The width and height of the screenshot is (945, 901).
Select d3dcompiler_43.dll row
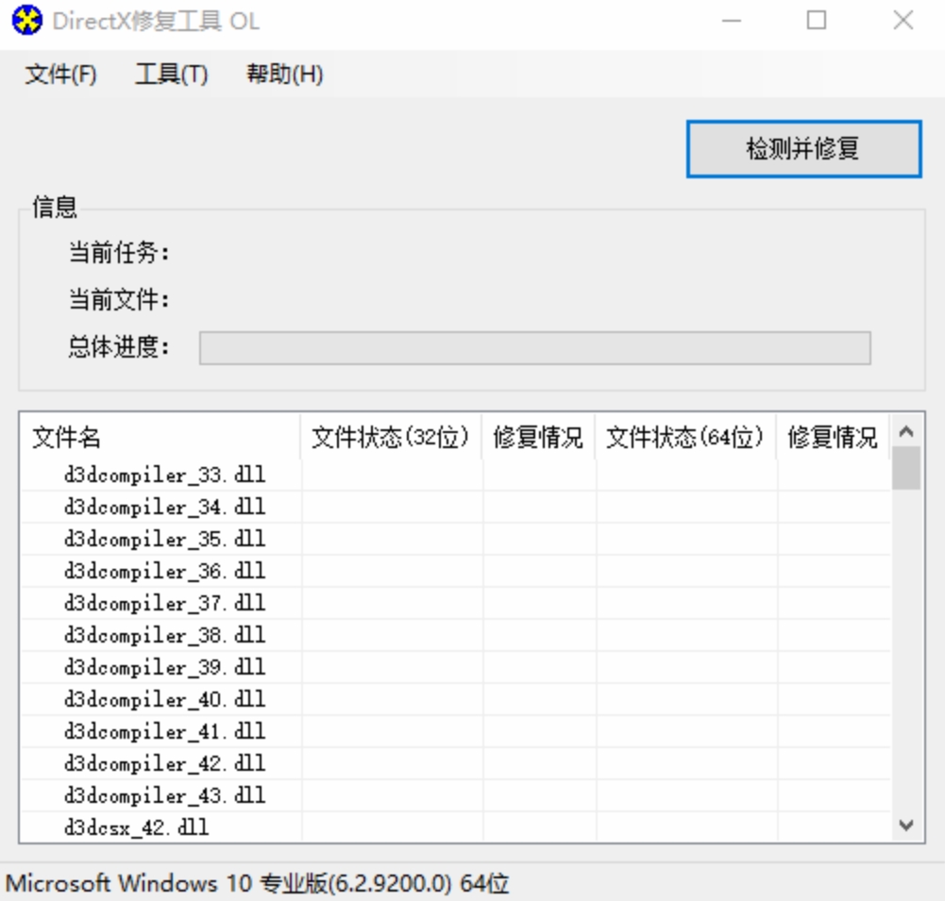click(164, 795)
